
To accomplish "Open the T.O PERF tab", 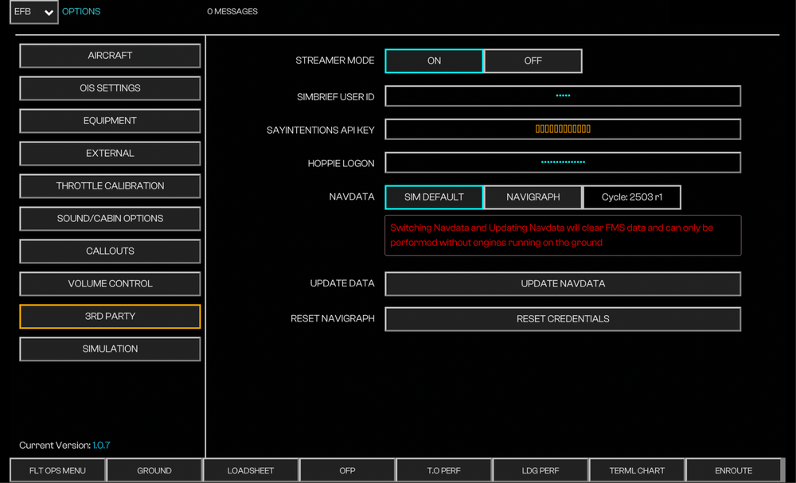I will point(443,470).
